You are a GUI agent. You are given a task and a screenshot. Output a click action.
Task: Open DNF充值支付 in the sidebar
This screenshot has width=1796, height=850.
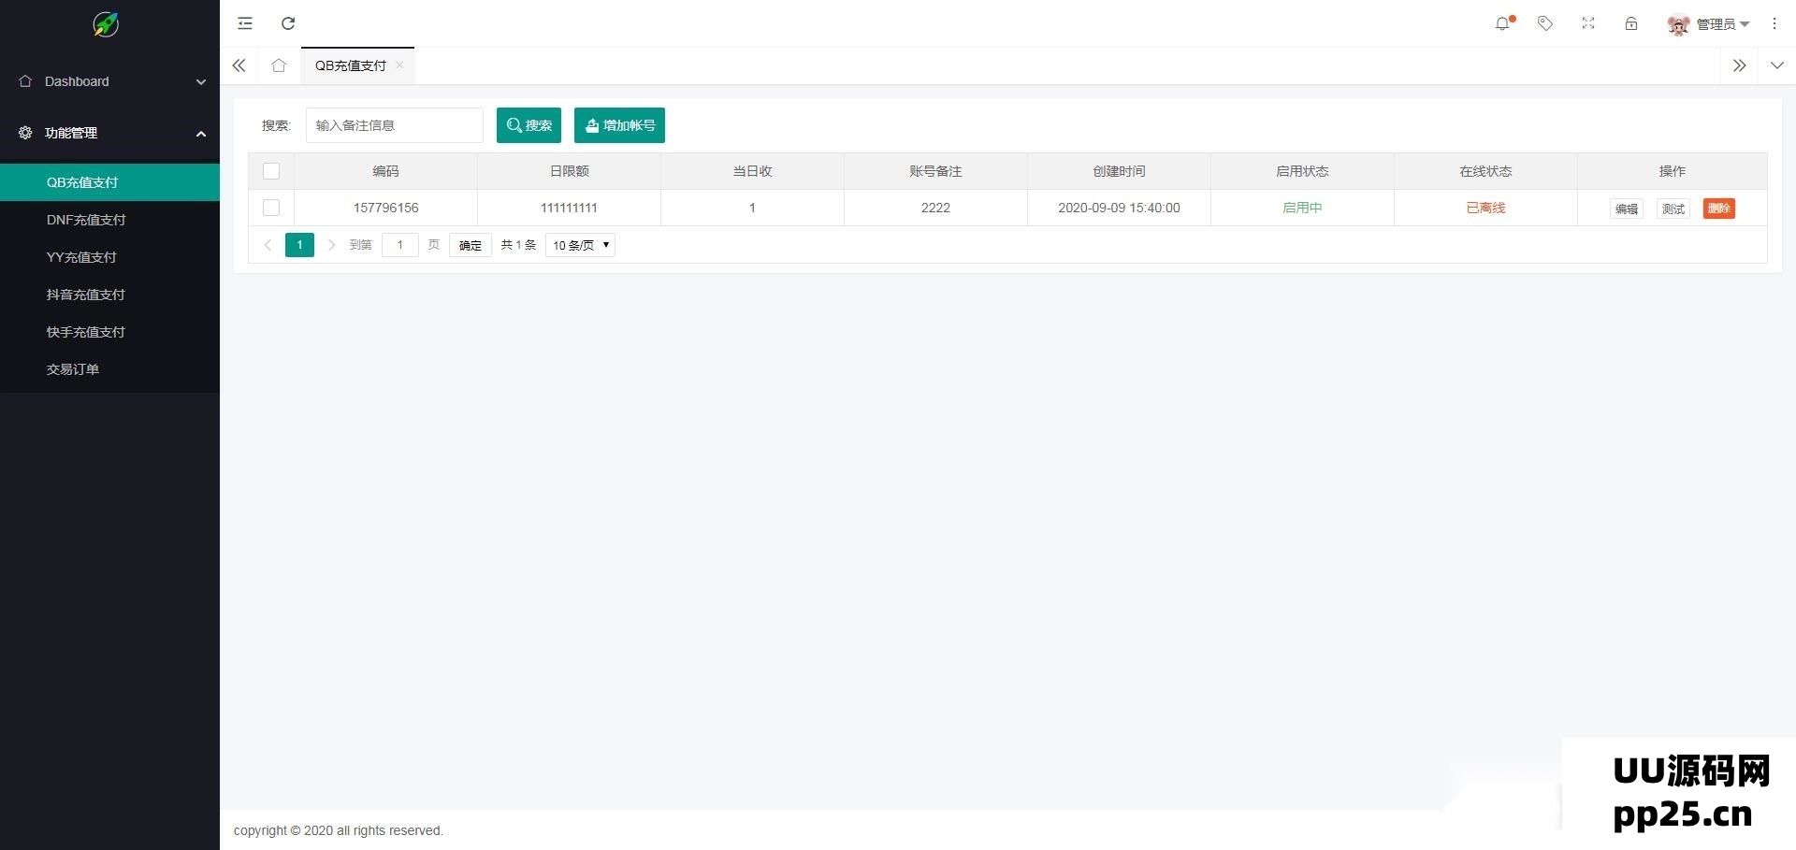coord(86,220)
